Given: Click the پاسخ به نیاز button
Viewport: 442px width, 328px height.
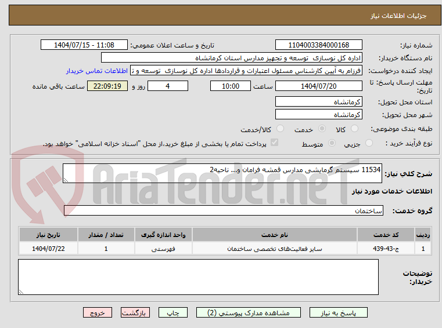Looking at the screenshot, I should coord(338,312).
